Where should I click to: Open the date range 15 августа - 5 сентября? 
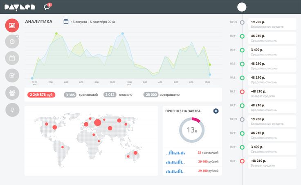[x=92, y=22]
